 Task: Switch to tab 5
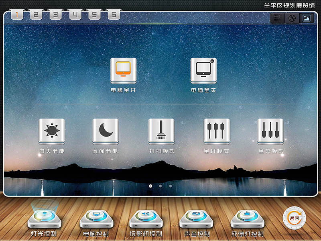[x=94, y=14]
